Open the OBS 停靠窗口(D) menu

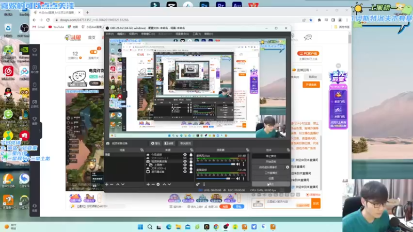tap(148, 34)
